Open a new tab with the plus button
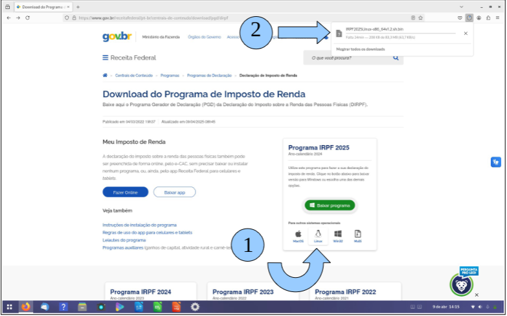 [78, 6]
